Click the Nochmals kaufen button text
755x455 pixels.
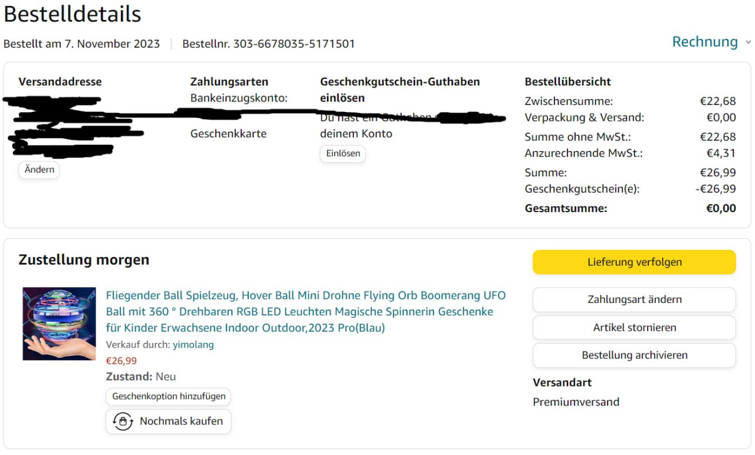[181, 421]
